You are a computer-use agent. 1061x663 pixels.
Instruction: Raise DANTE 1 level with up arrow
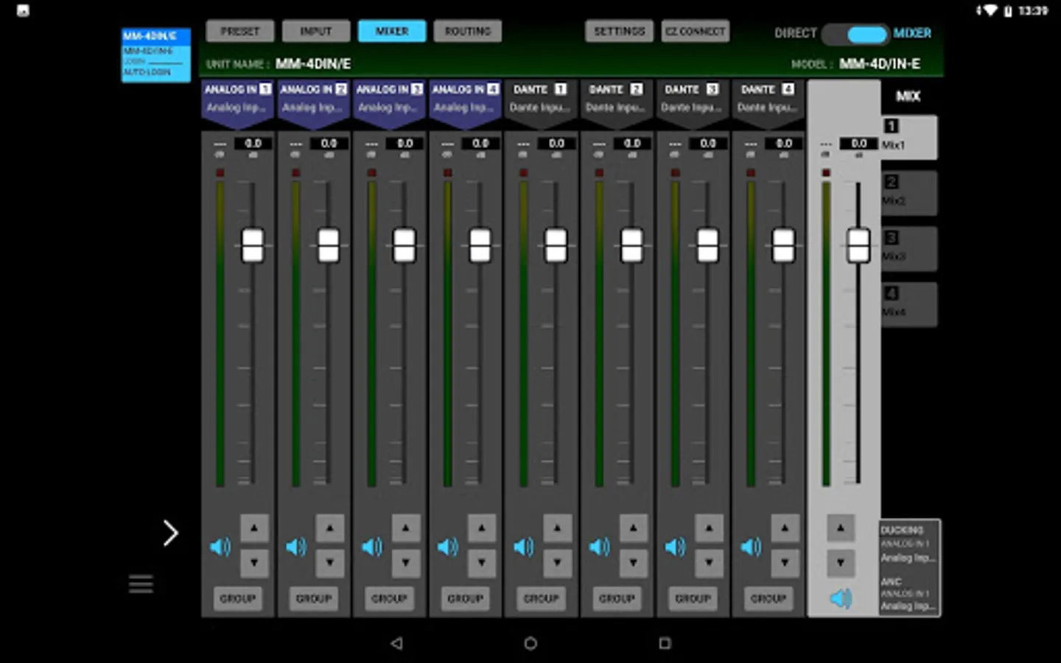[558, 528]
